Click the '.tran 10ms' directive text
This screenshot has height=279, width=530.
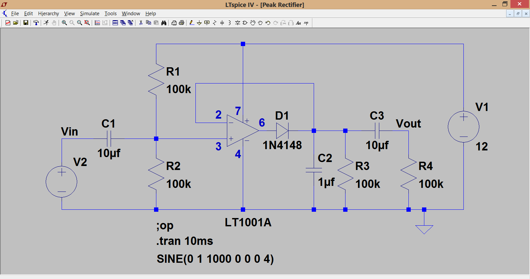tap(185, 241)
